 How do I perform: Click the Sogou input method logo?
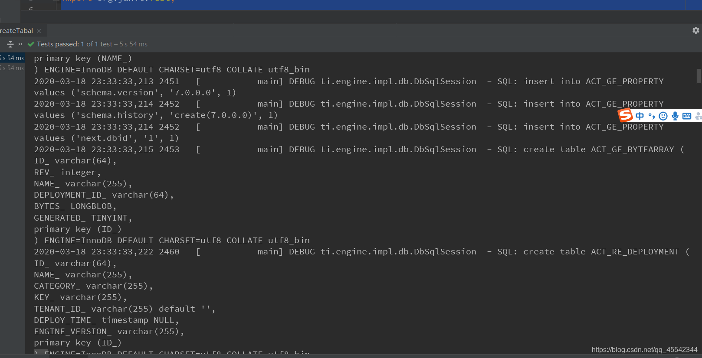coord(625,115)
